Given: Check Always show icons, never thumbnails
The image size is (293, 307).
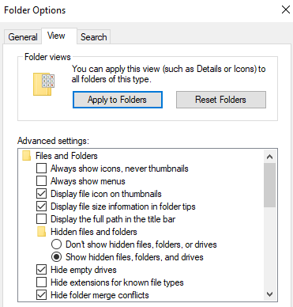Looking at the screenshot, I should coord(41,169).
